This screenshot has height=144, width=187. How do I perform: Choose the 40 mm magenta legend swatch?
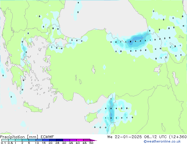[80, 140]
